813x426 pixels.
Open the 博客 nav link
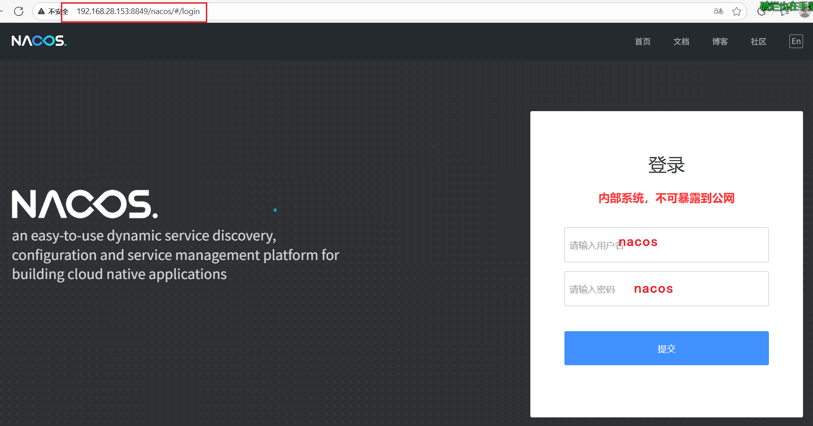click(x=720, y=42)
